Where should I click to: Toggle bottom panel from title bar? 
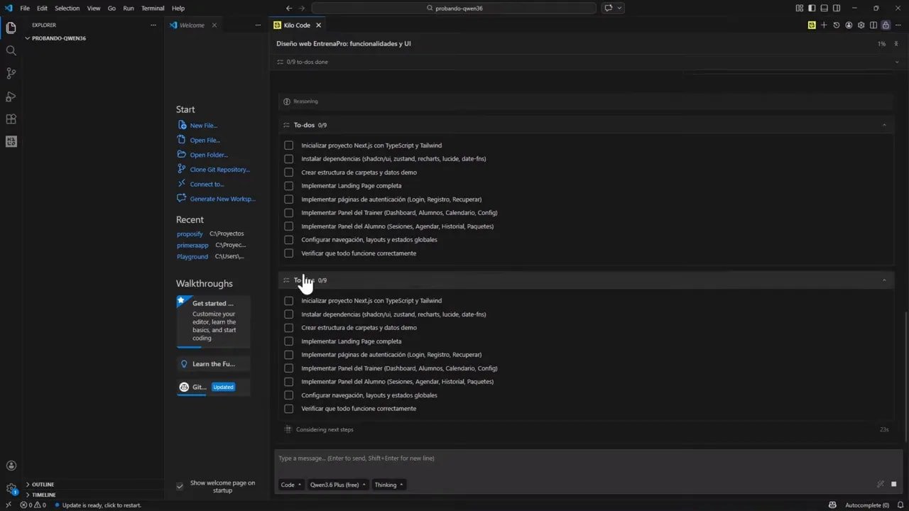824,8
